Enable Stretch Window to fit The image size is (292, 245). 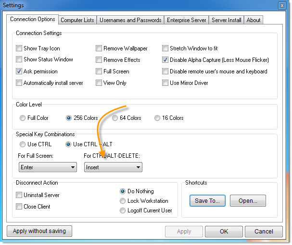tap(165, 48)
